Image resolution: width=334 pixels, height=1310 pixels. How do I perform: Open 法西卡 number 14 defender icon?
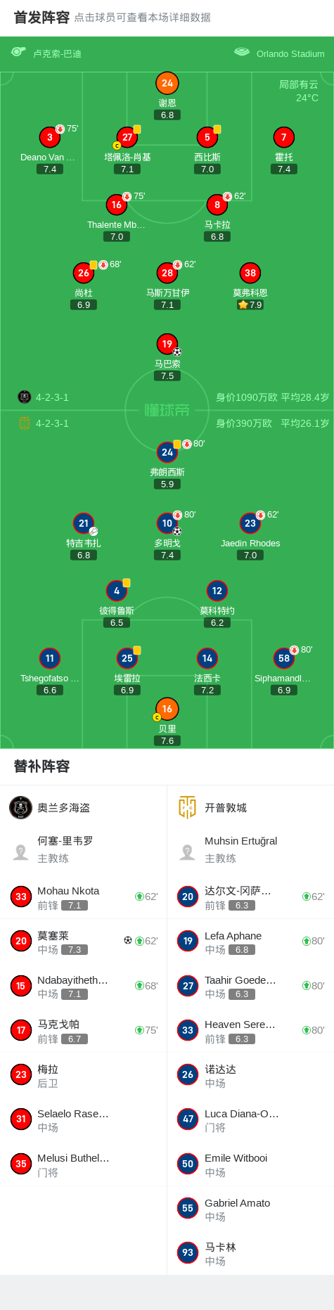pos(207,658)
